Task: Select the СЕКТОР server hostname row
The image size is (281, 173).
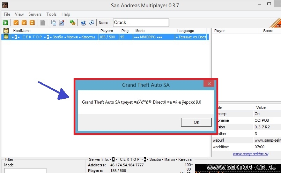Action: pyautogui.click(x=55, y=37)
